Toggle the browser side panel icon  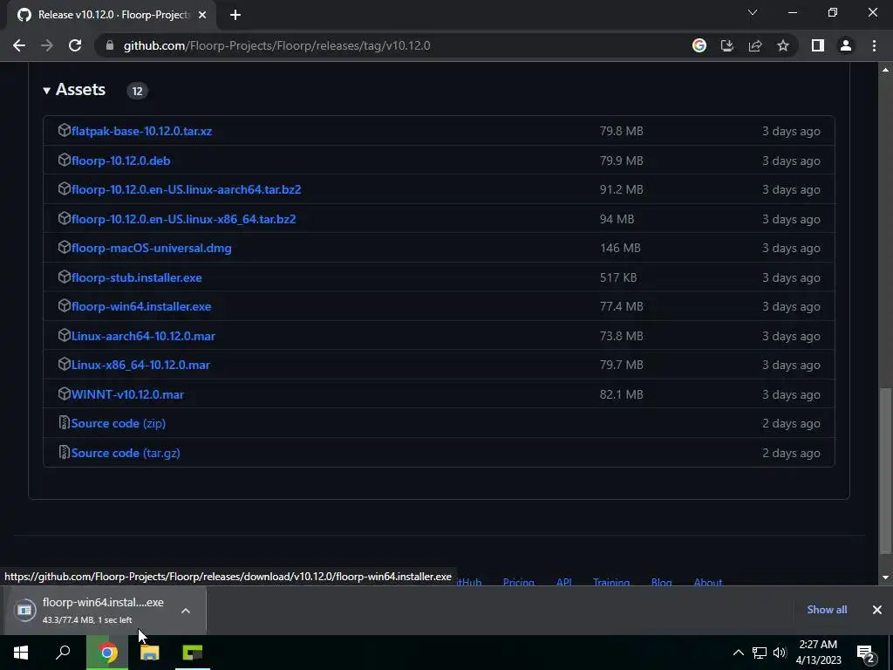click(818, 45)
